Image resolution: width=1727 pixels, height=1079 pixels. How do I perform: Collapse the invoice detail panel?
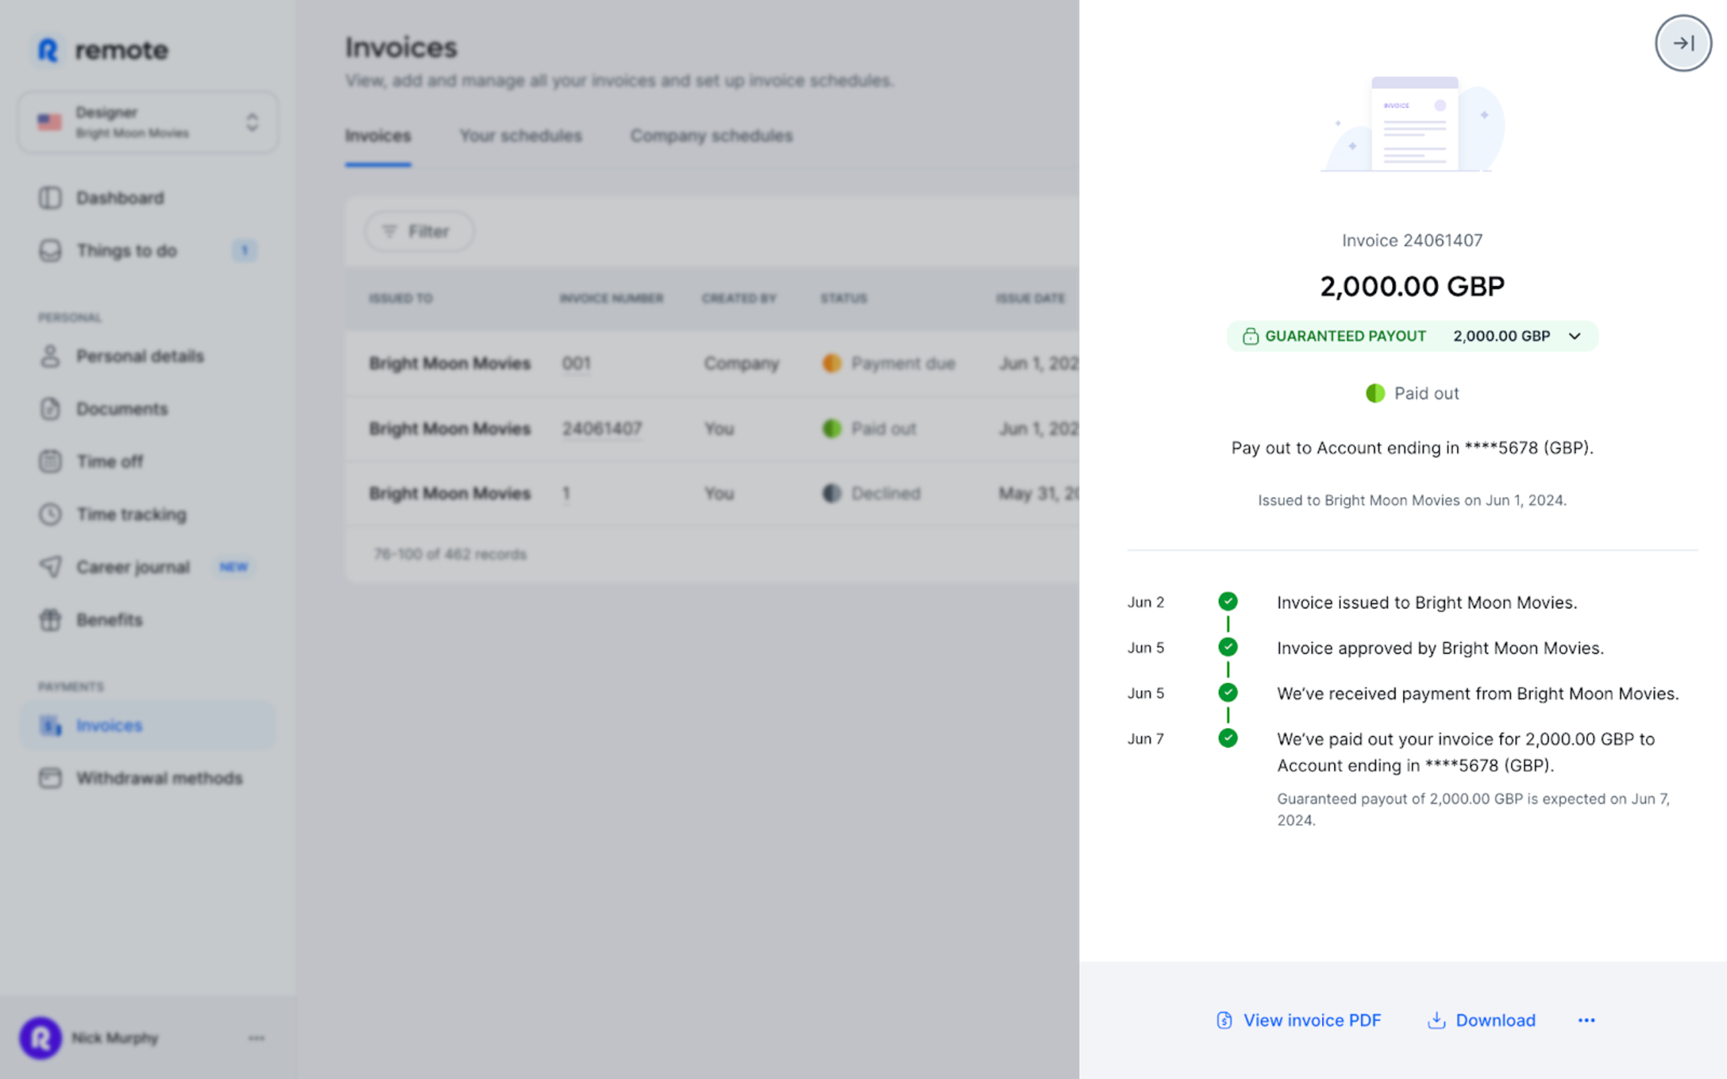pyautogui.click(x=1683, y=42)
